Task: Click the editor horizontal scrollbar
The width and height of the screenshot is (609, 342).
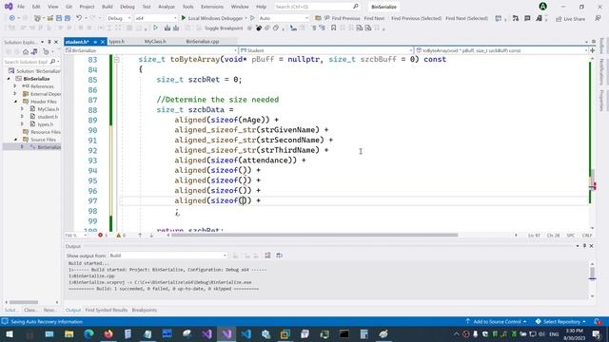Action: click(x=315, y=235)
